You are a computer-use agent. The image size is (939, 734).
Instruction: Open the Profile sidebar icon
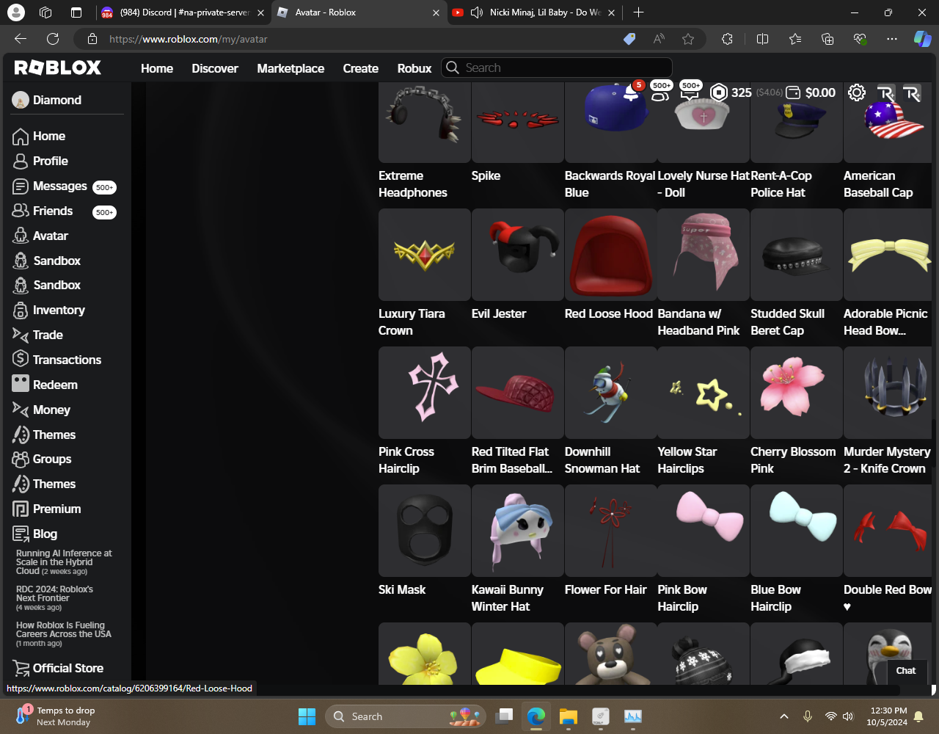click(21, 161)
